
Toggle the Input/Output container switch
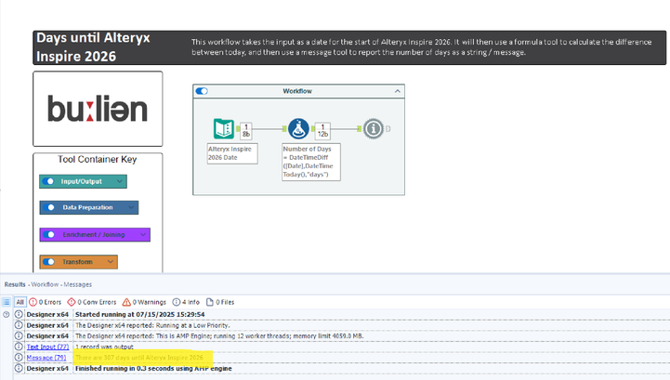point(48,181)
